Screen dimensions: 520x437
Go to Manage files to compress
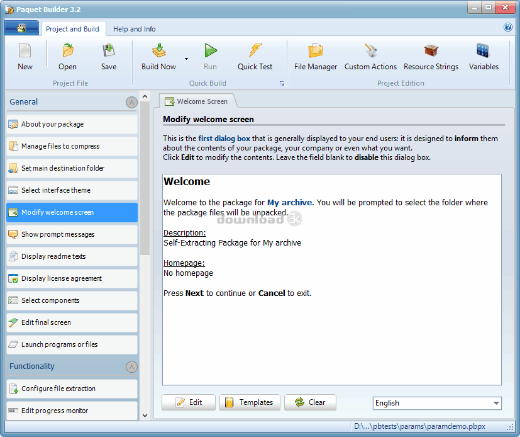coord(72,146)
